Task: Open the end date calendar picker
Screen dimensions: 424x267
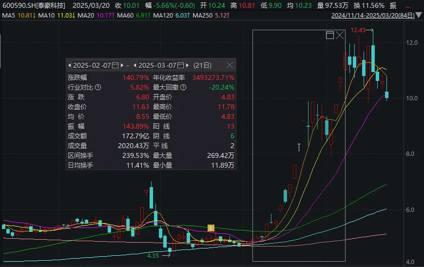Action: [x=180, y=65]
